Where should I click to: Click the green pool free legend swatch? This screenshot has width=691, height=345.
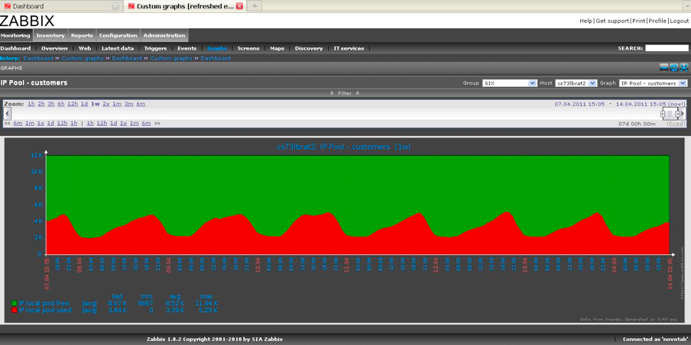point(15,303)
